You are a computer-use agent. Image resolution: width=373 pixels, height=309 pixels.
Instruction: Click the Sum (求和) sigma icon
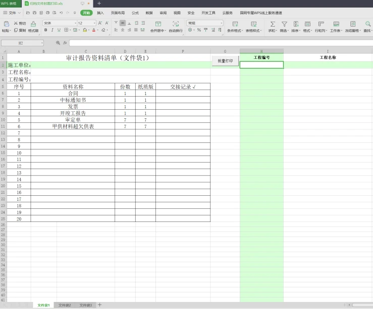coord(273,24)
